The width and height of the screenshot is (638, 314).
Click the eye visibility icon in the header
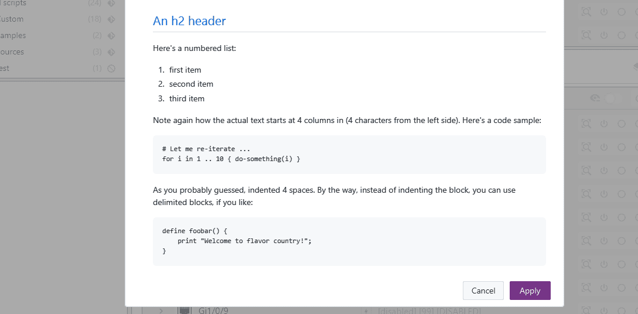click(x=595, y=98)
